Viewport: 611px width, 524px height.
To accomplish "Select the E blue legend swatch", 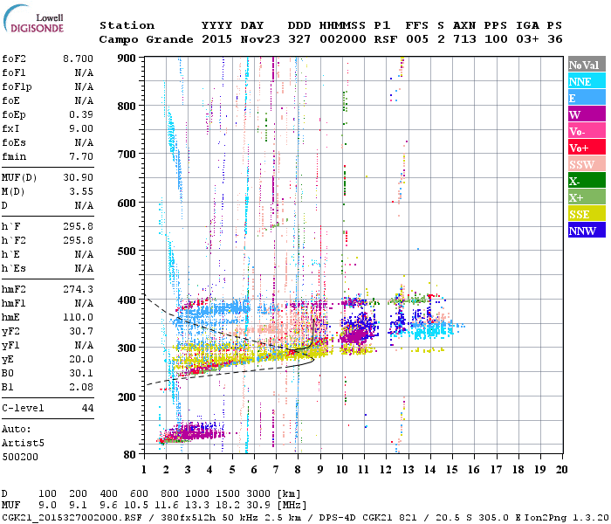I will click(587, 98).
